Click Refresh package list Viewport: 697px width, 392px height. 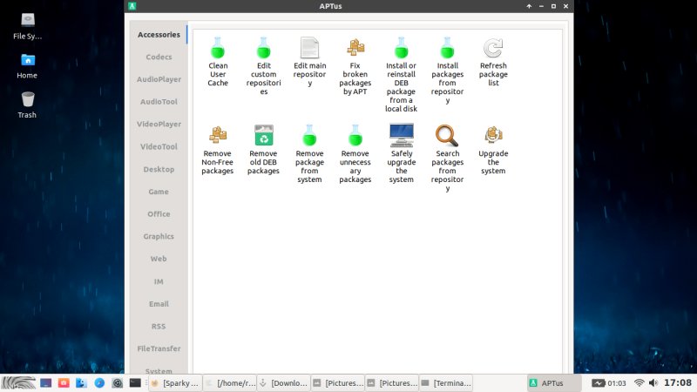pyautogui.click(x=493, y=62)
